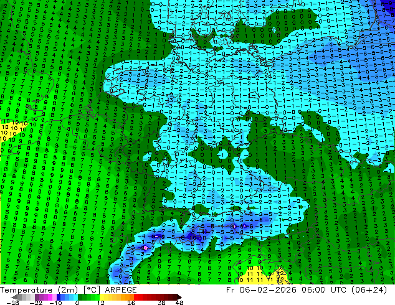Click the -28 legend label
The width and height of the screenshot is (395, 305).
(x=12, y=303)
